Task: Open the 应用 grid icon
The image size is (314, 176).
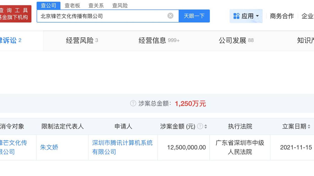Action: (x=237, y=16)
